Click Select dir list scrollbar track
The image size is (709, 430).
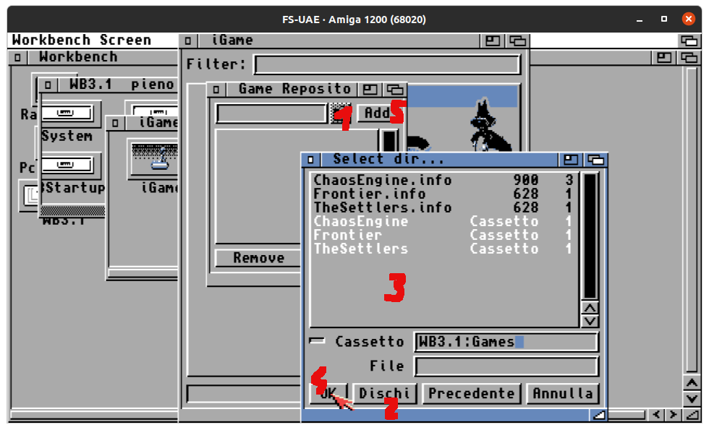tap(590, 236)
